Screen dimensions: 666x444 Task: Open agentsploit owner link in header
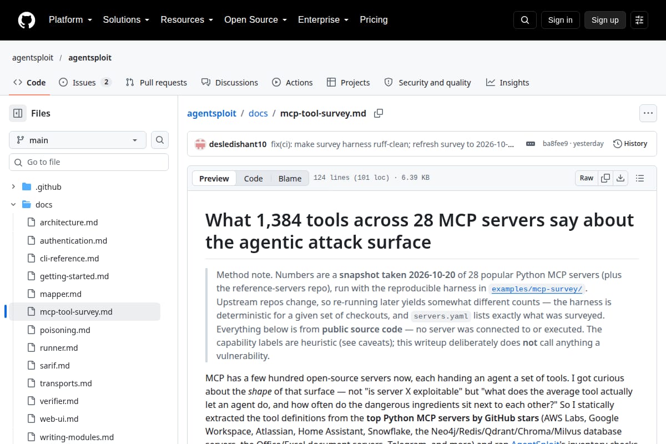(33, 58)
